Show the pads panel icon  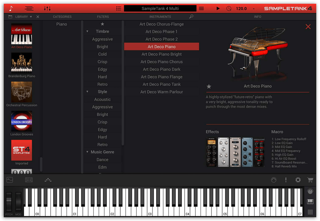point(29,180)
